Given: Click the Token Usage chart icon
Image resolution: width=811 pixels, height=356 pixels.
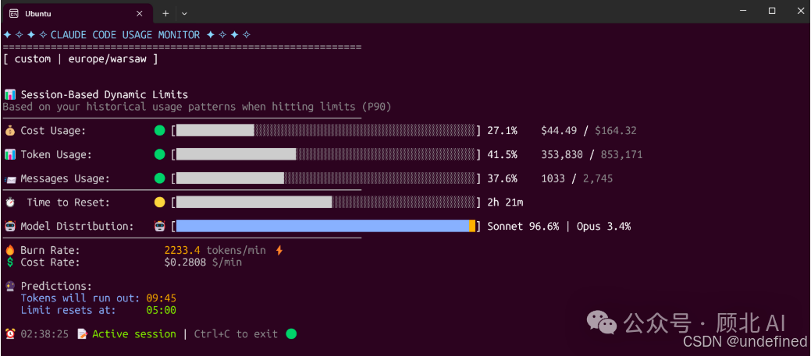Looking at the screenshot, I should (x=10, y=154).
